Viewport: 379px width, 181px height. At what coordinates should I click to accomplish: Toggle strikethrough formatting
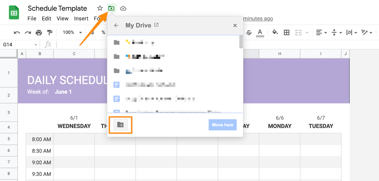point(249,32)
